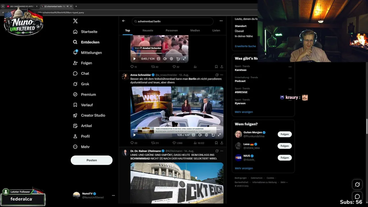Select the Top results tab
The width and height of the screenshot is (368, 207).
[128, 30]
